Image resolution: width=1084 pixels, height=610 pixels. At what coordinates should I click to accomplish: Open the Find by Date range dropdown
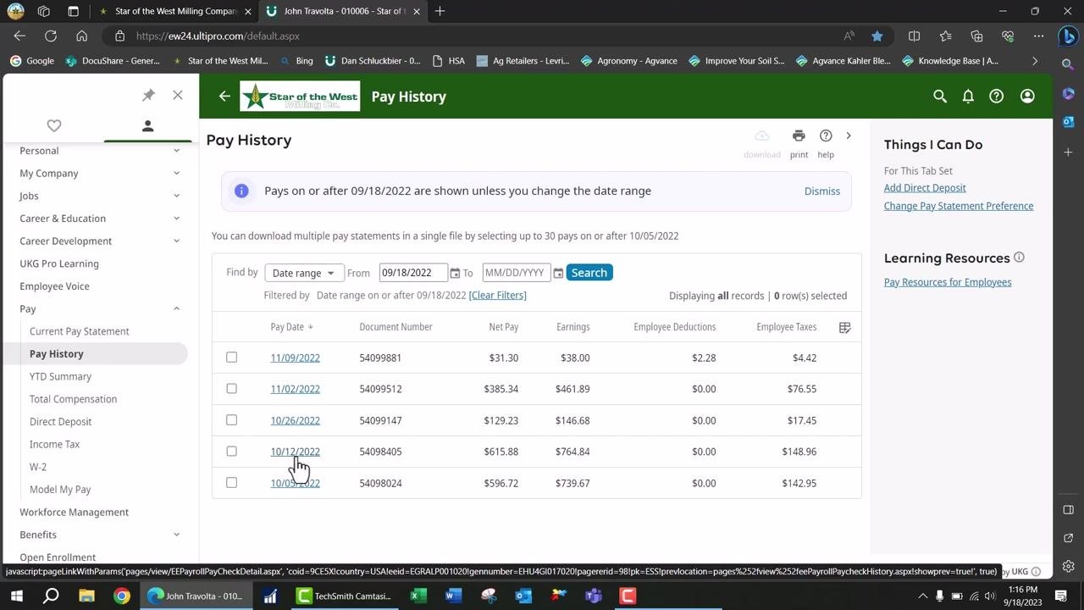point(304,273)
